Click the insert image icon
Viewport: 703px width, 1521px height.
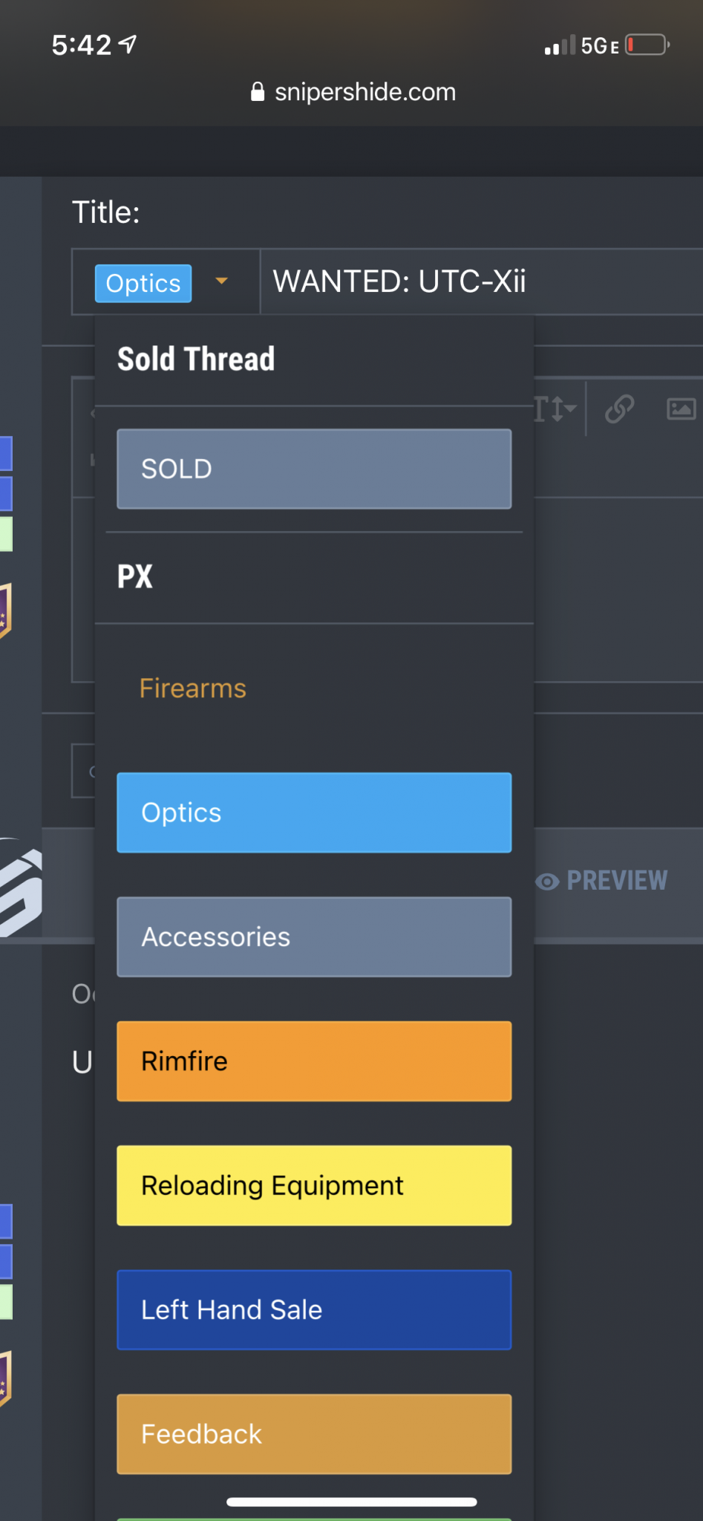click(x=681, y=408)
